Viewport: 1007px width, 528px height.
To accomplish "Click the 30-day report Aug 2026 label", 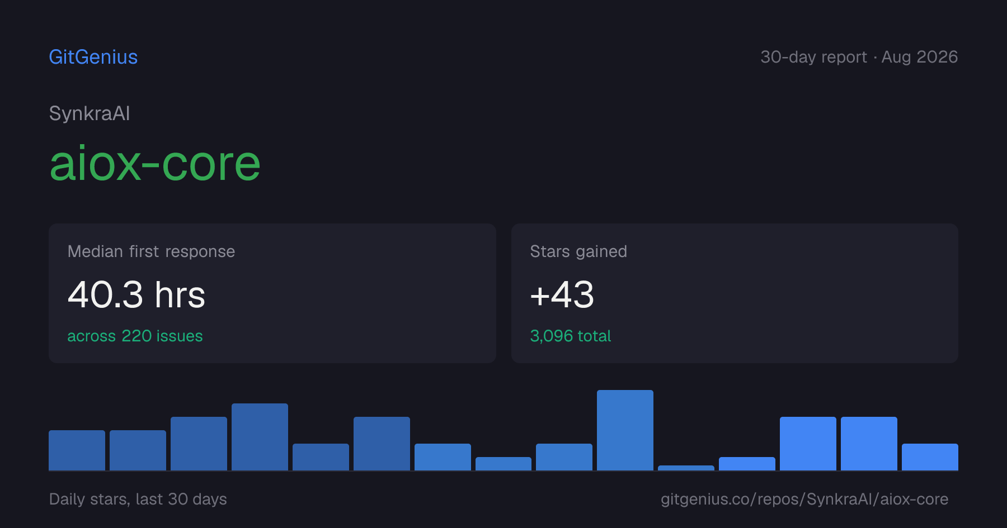I will pos(859,57).
